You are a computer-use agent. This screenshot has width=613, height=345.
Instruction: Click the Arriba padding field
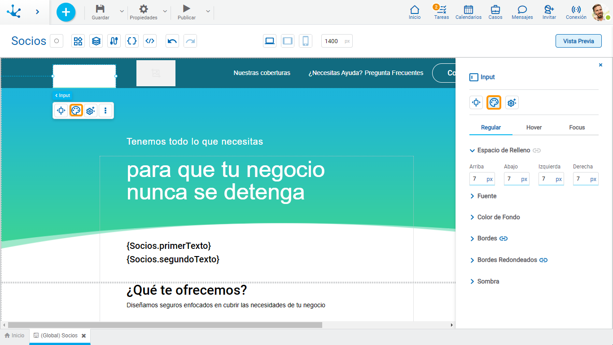tap(482, 179)
